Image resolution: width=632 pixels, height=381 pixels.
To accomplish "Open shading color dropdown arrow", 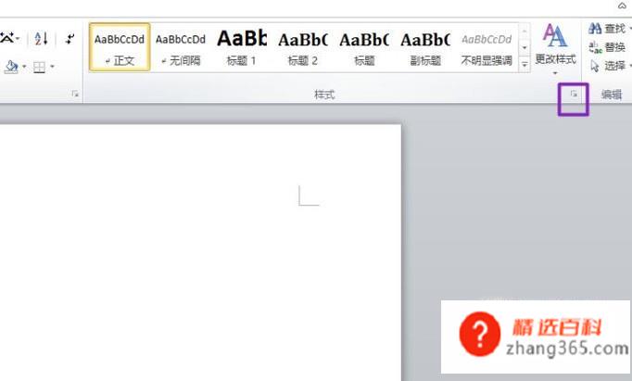I will pos(24,67).
